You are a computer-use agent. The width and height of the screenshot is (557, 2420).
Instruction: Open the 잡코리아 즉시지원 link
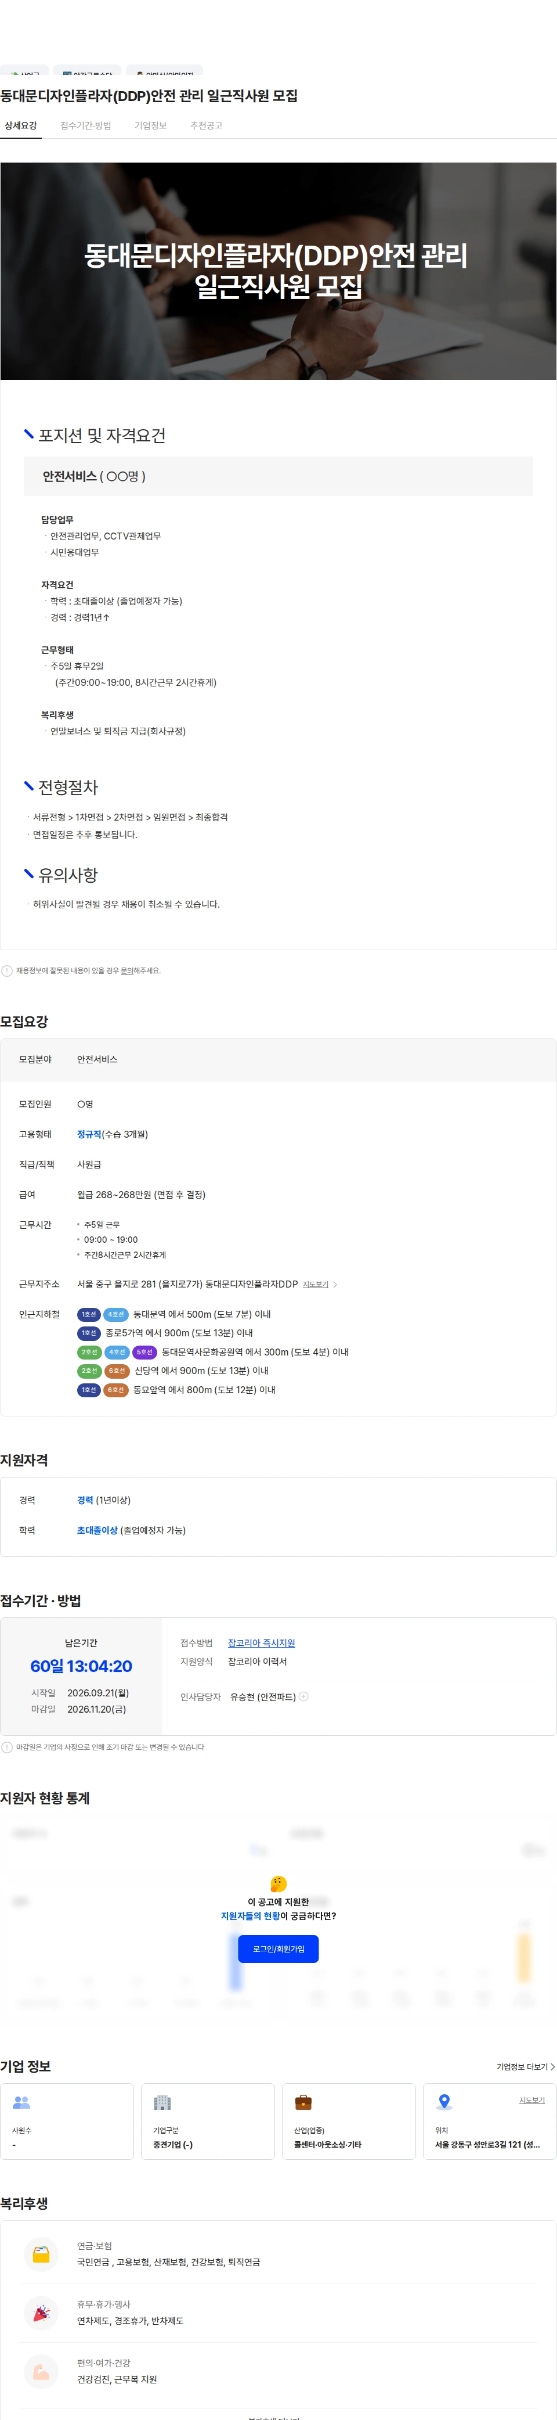261,1643
